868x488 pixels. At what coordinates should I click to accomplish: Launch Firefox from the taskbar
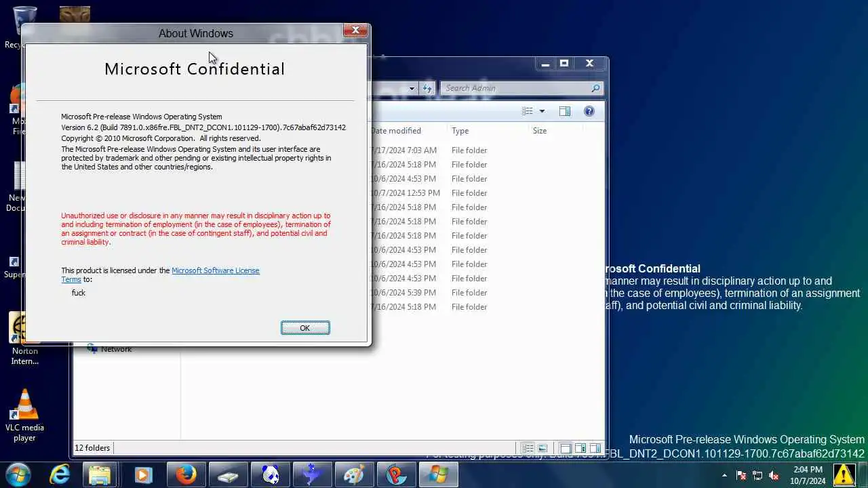[x=185, y=474]
